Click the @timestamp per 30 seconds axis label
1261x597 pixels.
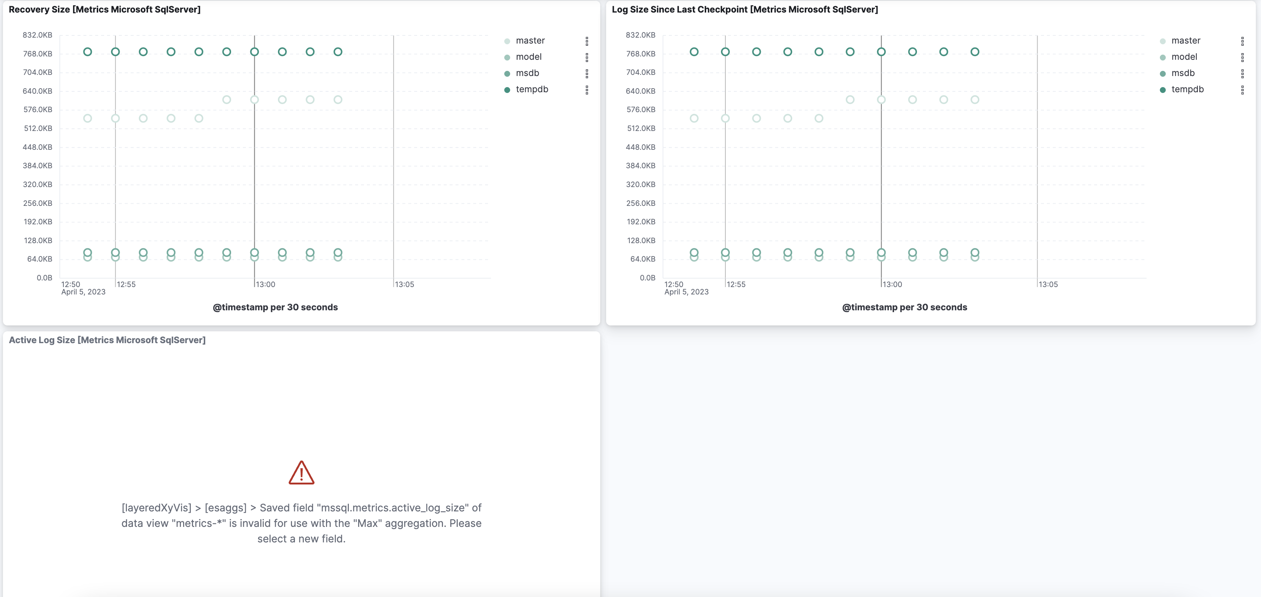(275, 307)
